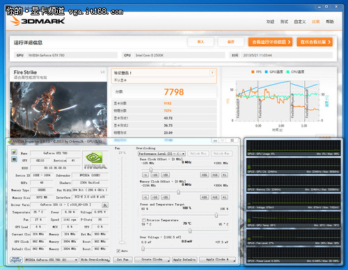Open the question mark help on validation warning
The image size is (348, 270).
[212, 73]
